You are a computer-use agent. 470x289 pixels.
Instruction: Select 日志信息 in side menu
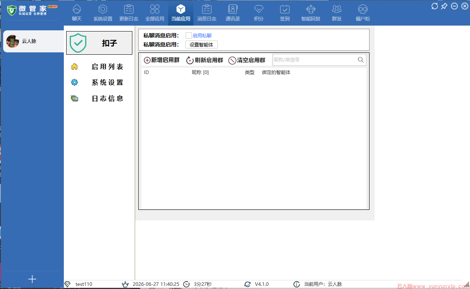click(x=99, y=98)
